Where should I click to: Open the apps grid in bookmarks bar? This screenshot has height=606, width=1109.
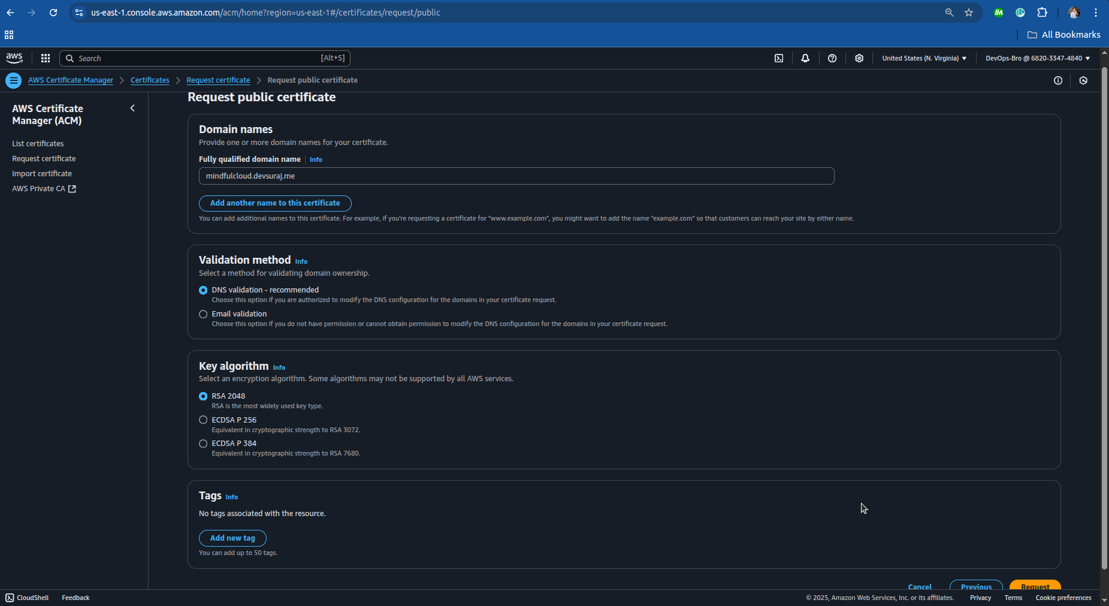click(x=9, y=35)
